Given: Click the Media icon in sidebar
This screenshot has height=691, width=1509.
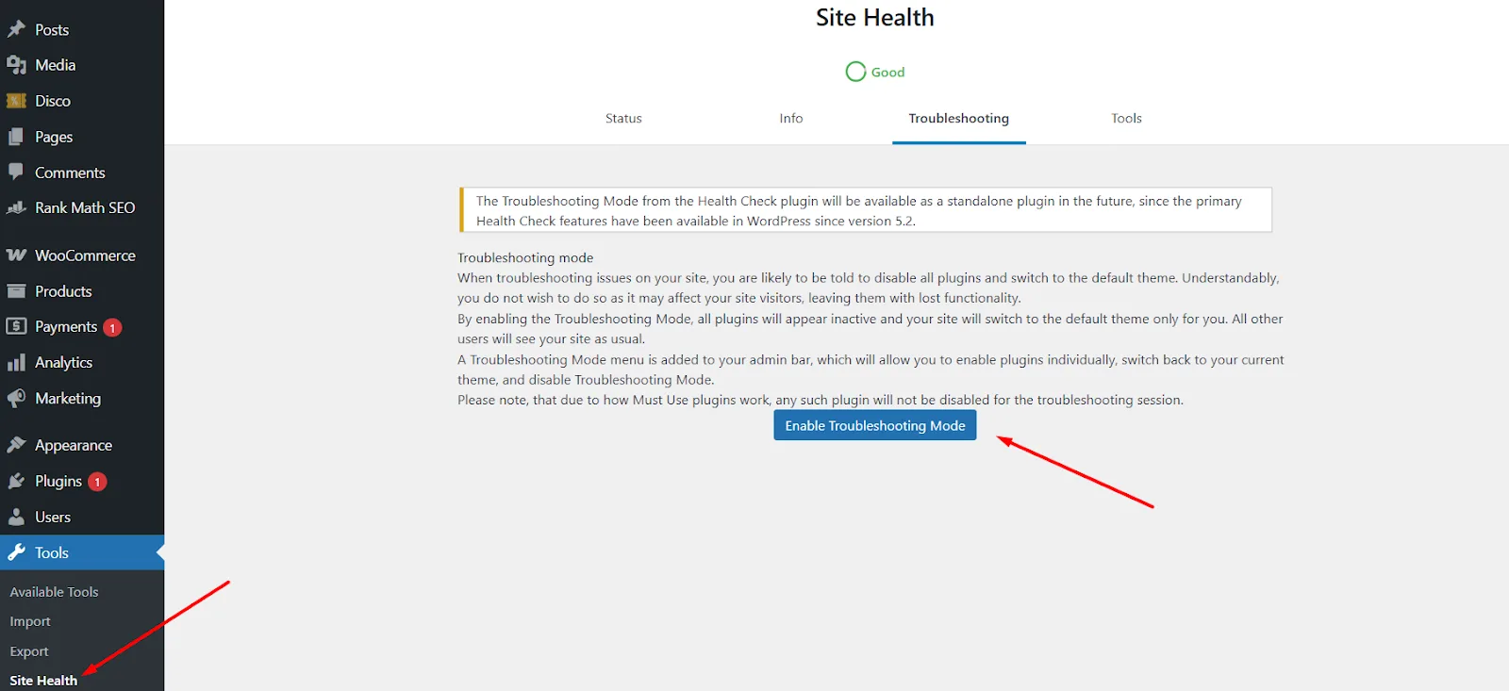Looking at the screenshot, I should [x=16, y=65].
